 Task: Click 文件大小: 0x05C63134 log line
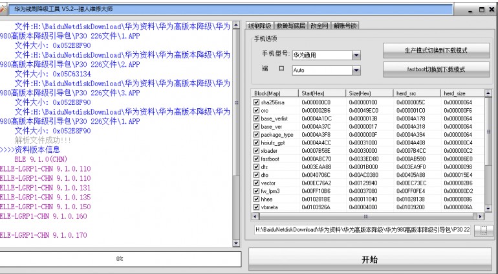coord(53,74)
